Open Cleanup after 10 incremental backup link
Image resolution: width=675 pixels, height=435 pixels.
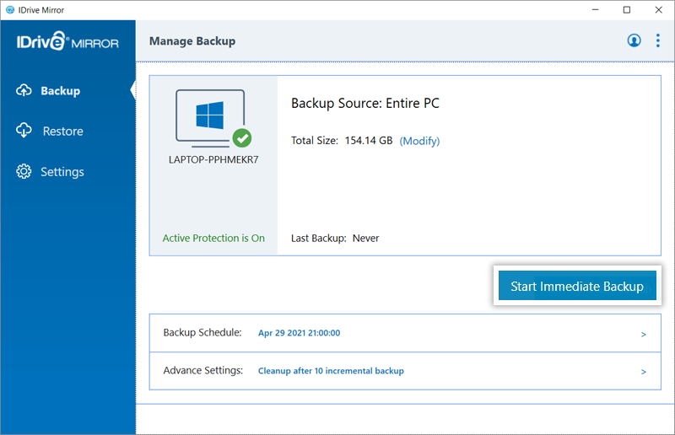[x=331, y=371]
